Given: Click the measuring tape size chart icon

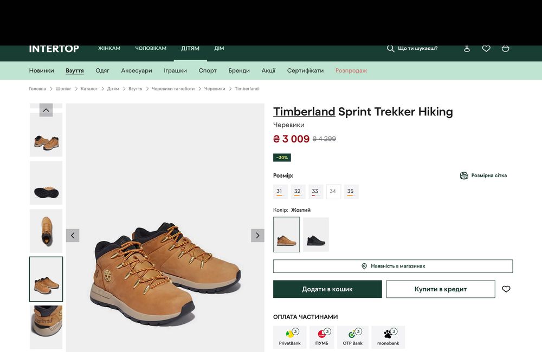Looking at the screenshot, I should 464,175.
